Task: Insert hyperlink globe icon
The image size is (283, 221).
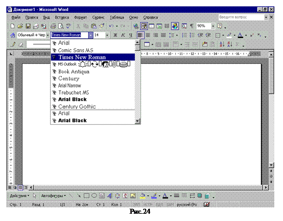Action: coord(136,26)
